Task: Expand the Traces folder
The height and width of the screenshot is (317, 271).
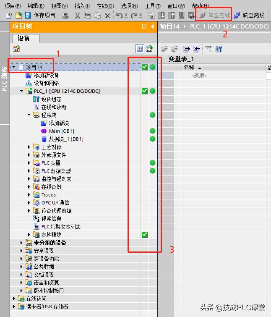Action: [x=29, y=195]
